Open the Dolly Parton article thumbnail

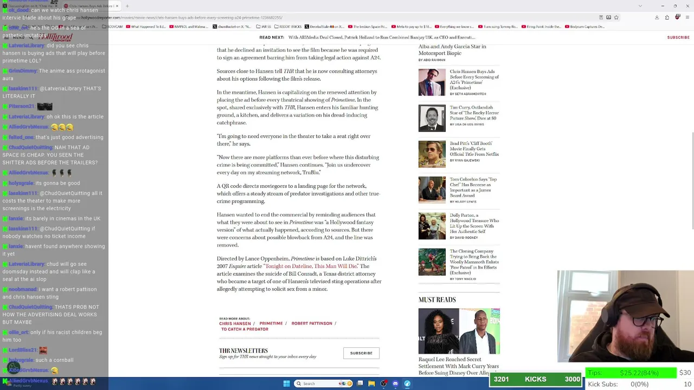[x=432, y=226]
